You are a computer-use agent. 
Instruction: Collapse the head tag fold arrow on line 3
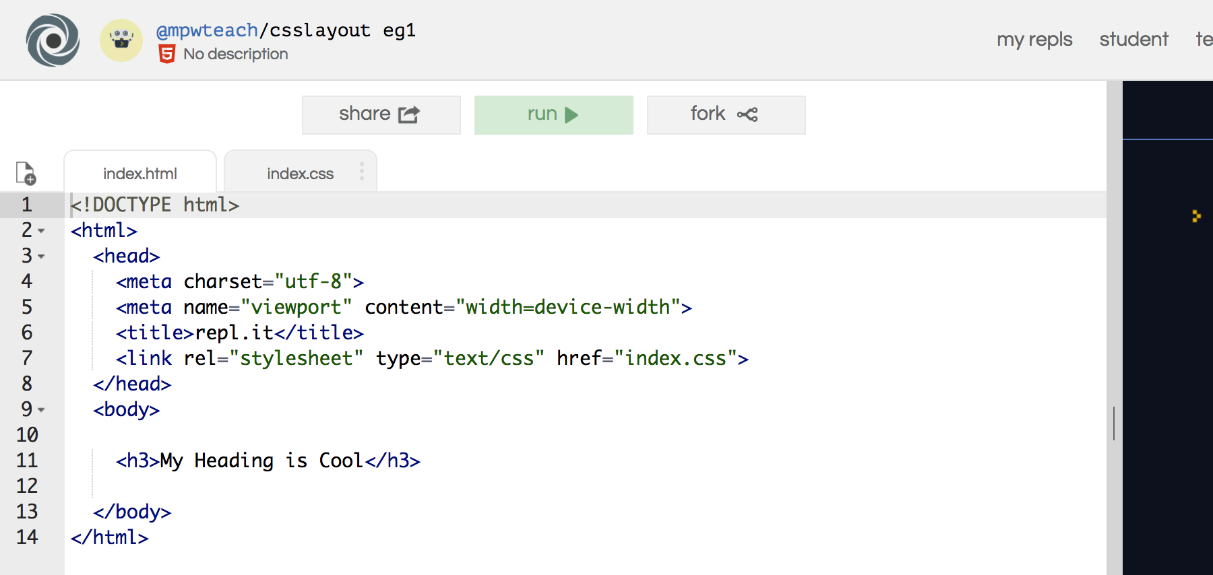(x=41, y=257)
